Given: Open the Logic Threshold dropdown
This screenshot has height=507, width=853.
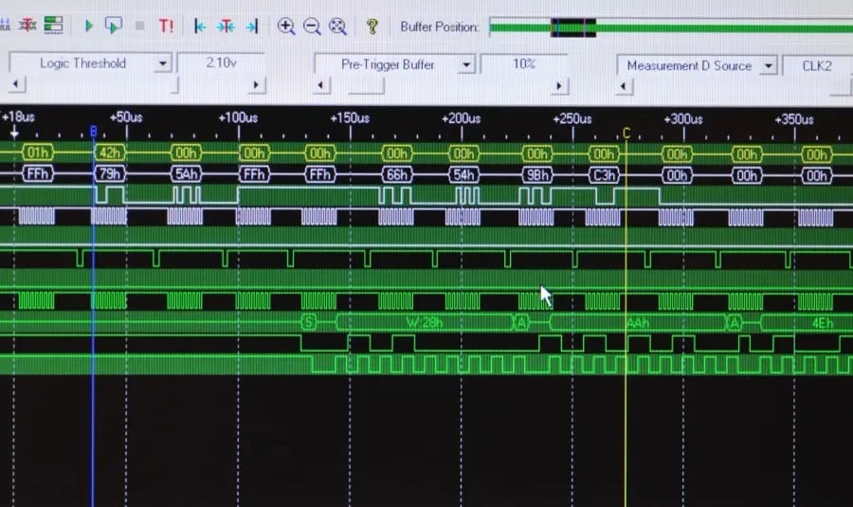Looking at the screenshot, I should click(162, 63).
